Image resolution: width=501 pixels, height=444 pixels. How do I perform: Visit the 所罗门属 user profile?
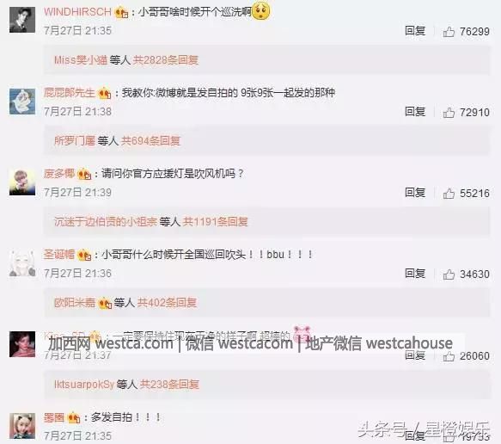coord(75,141)
